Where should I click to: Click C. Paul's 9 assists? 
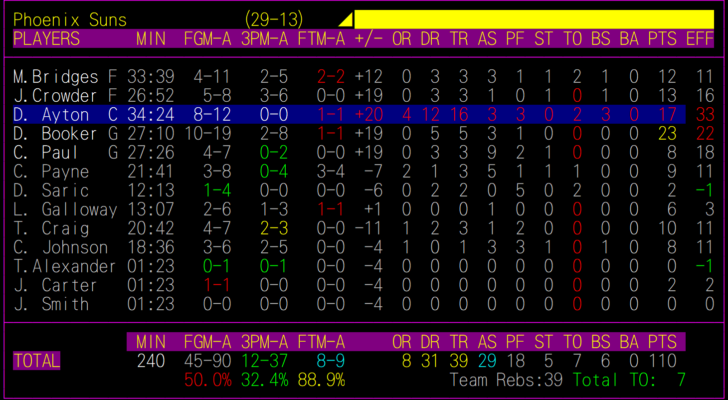[492, 153]
